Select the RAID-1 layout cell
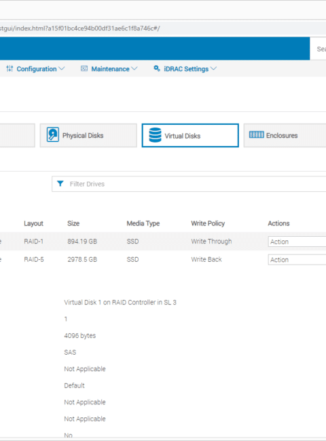Screen dimensions: 326x441 tap(33, 242)
